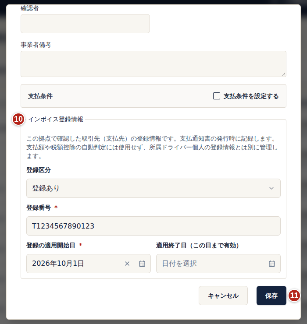Click the 2026年10月1日 date value

tap(58, 264)
